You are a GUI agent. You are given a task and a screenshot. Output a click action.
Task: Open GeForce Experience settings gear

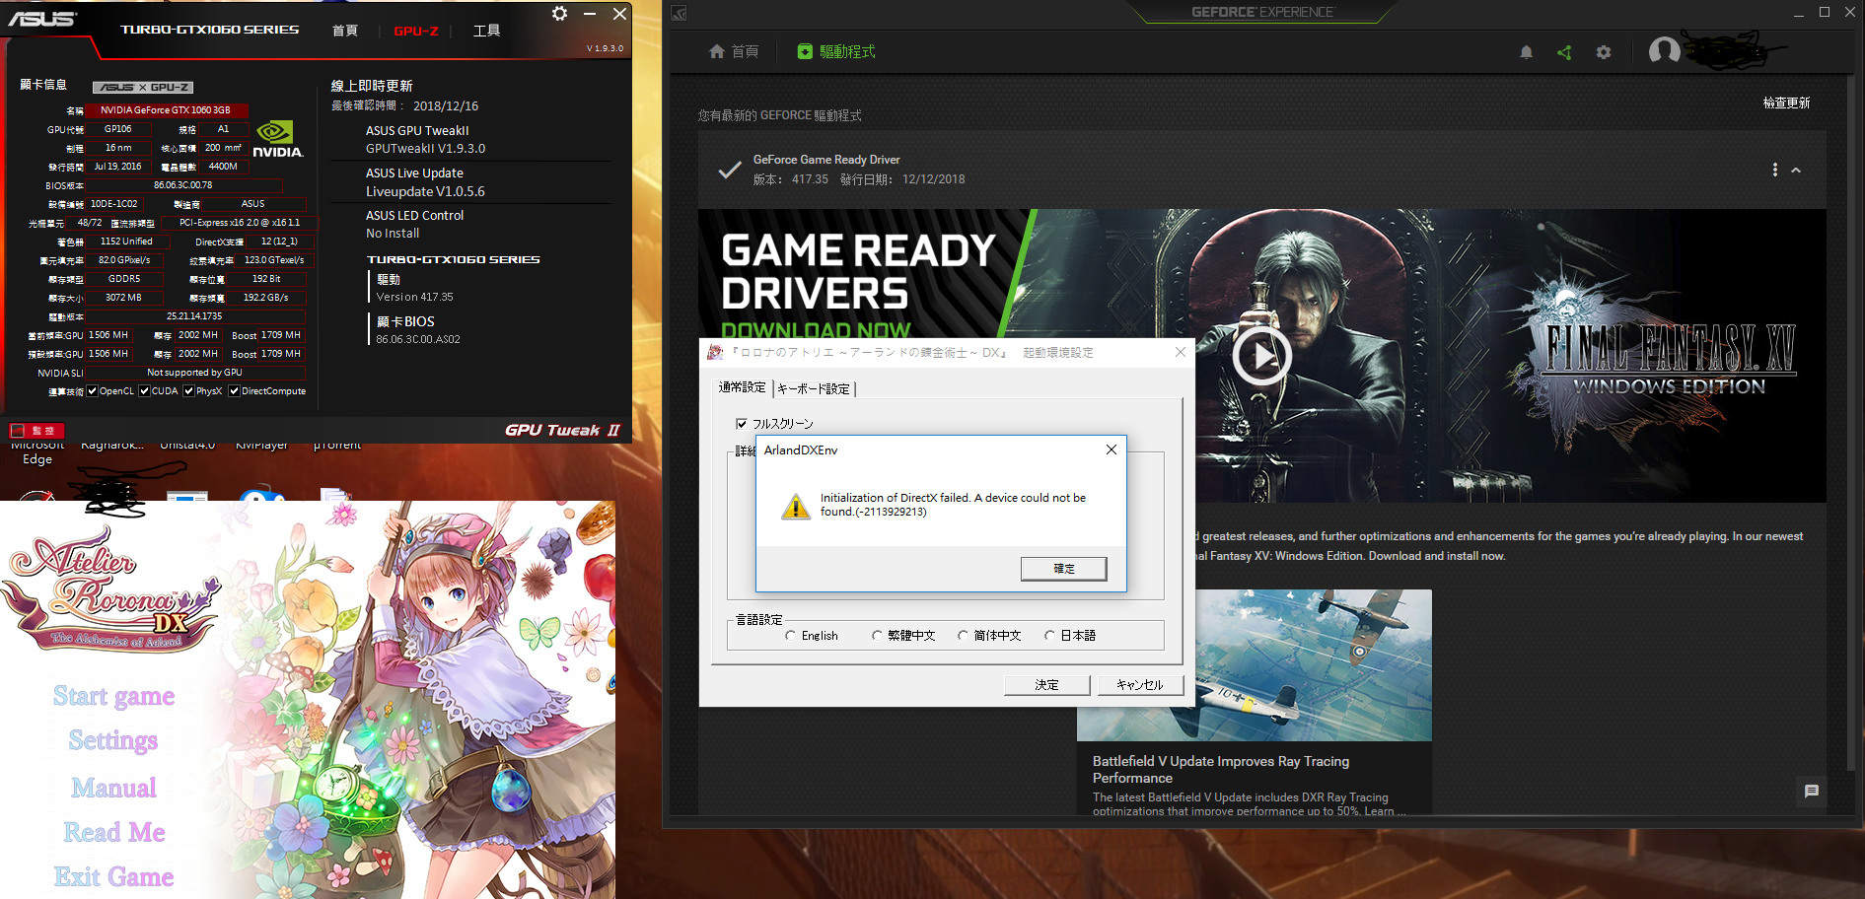[1604, 52]
